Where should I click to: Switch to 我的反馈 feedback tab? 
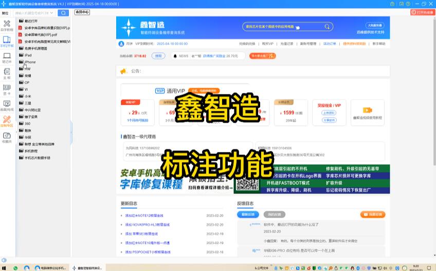(x=274, y=215)
